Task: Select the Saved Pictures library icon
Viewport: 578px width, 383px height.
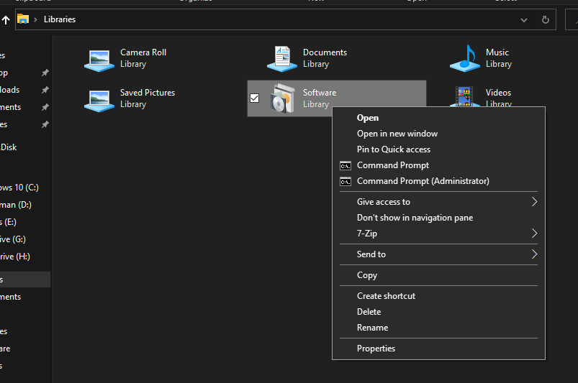Action: pos(99,99)
